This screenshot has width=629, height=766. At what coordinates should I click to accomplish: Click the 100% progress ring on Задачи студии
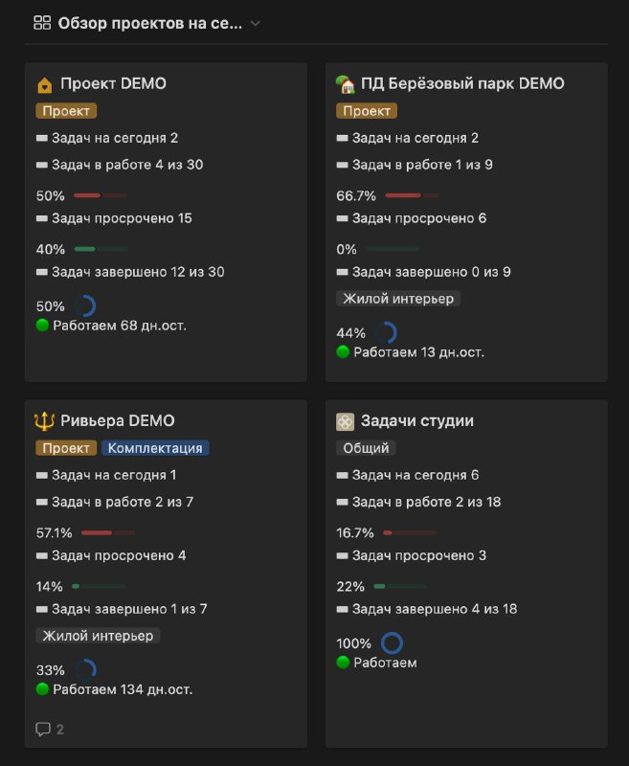click(392, 642)
